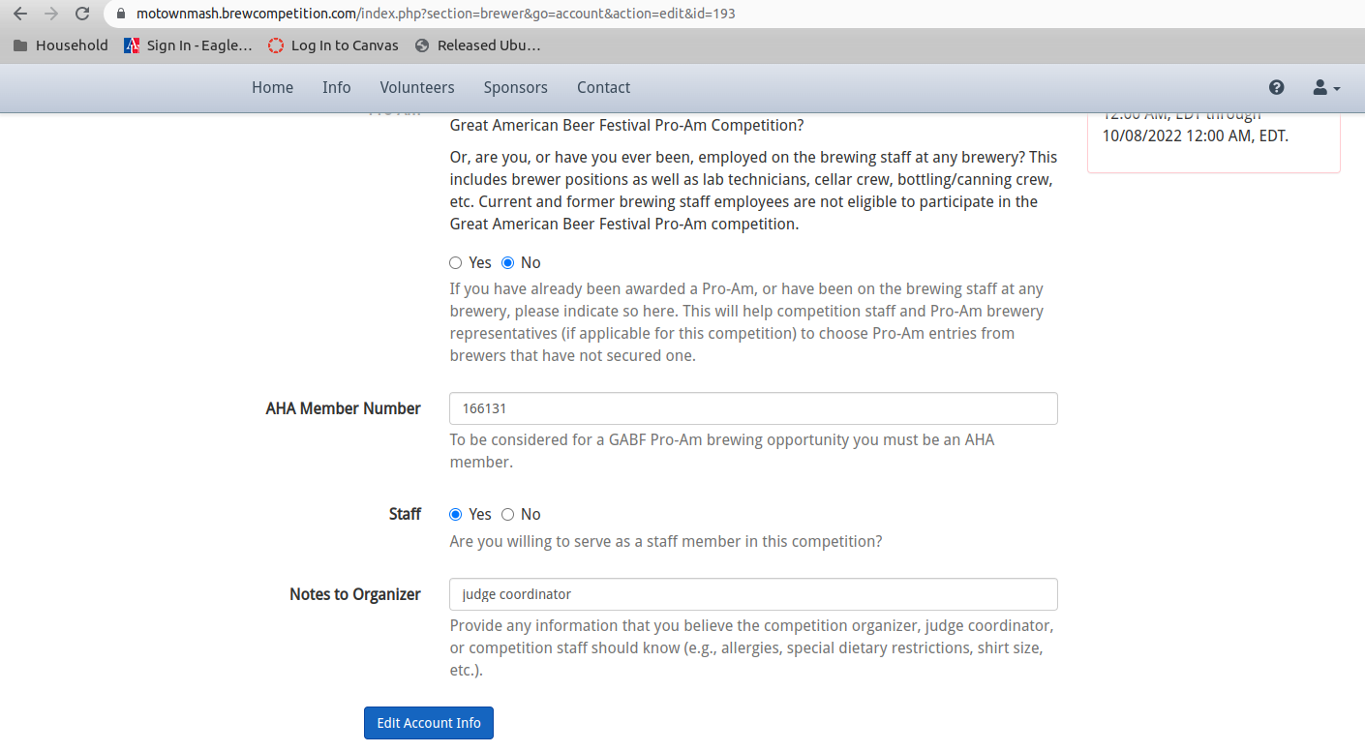Open the help icon in the navigation bar
Screen dimensions: 1365x752
coord(1276,87)
